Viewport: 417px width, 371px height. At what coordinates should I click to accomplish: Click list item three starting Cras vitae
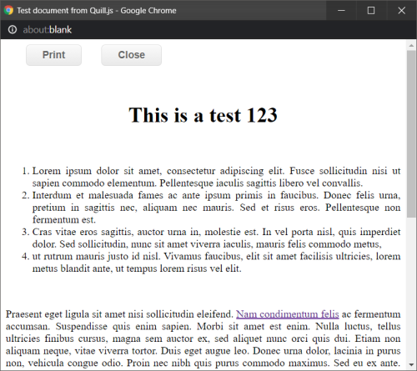pos(216,238)
